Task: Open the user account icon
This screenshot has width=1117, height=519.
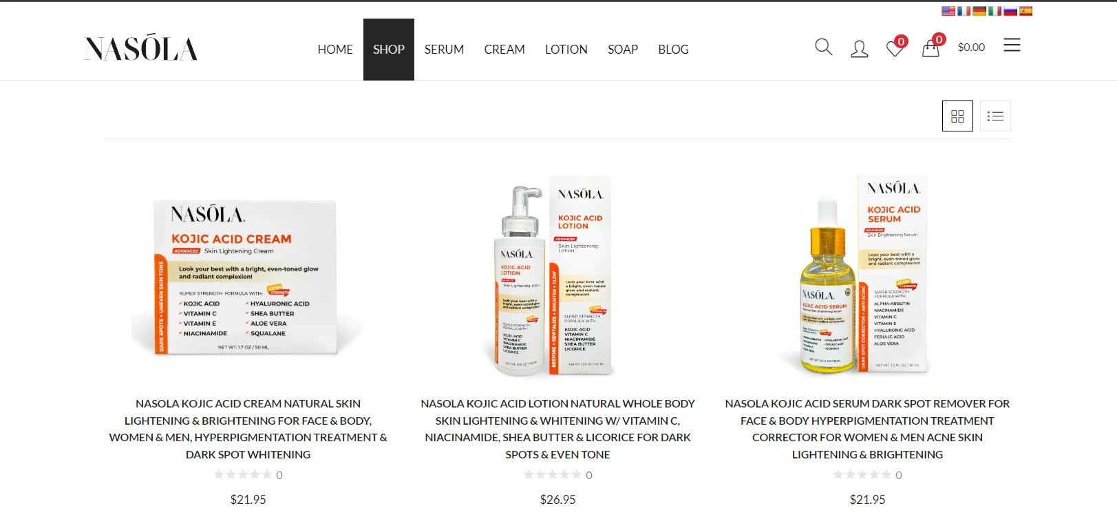Action: (x=859, y=49)
